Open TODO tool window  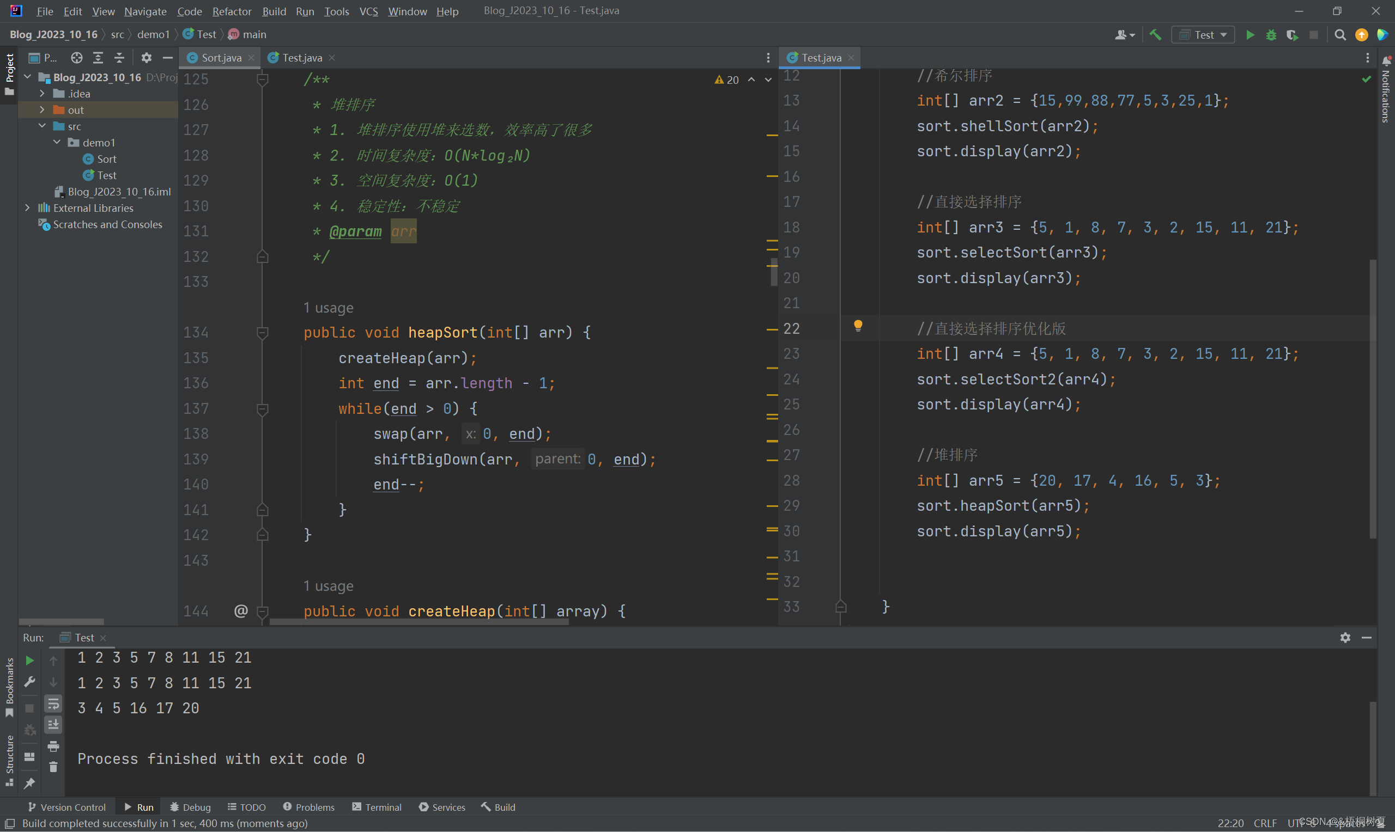pyautogui.click(x=247, y=807)
